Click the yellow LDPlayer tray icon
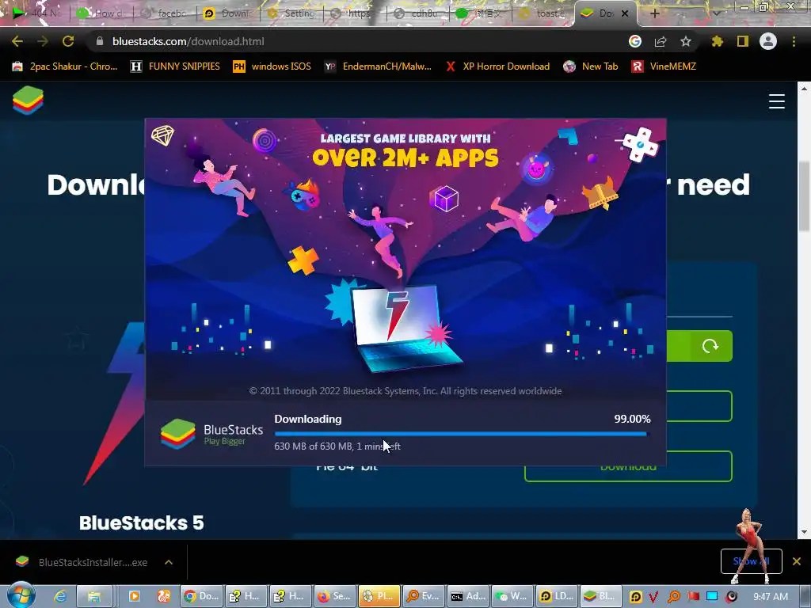The width and height of the screenshot is (811, 608). click(x=636, y=597)
